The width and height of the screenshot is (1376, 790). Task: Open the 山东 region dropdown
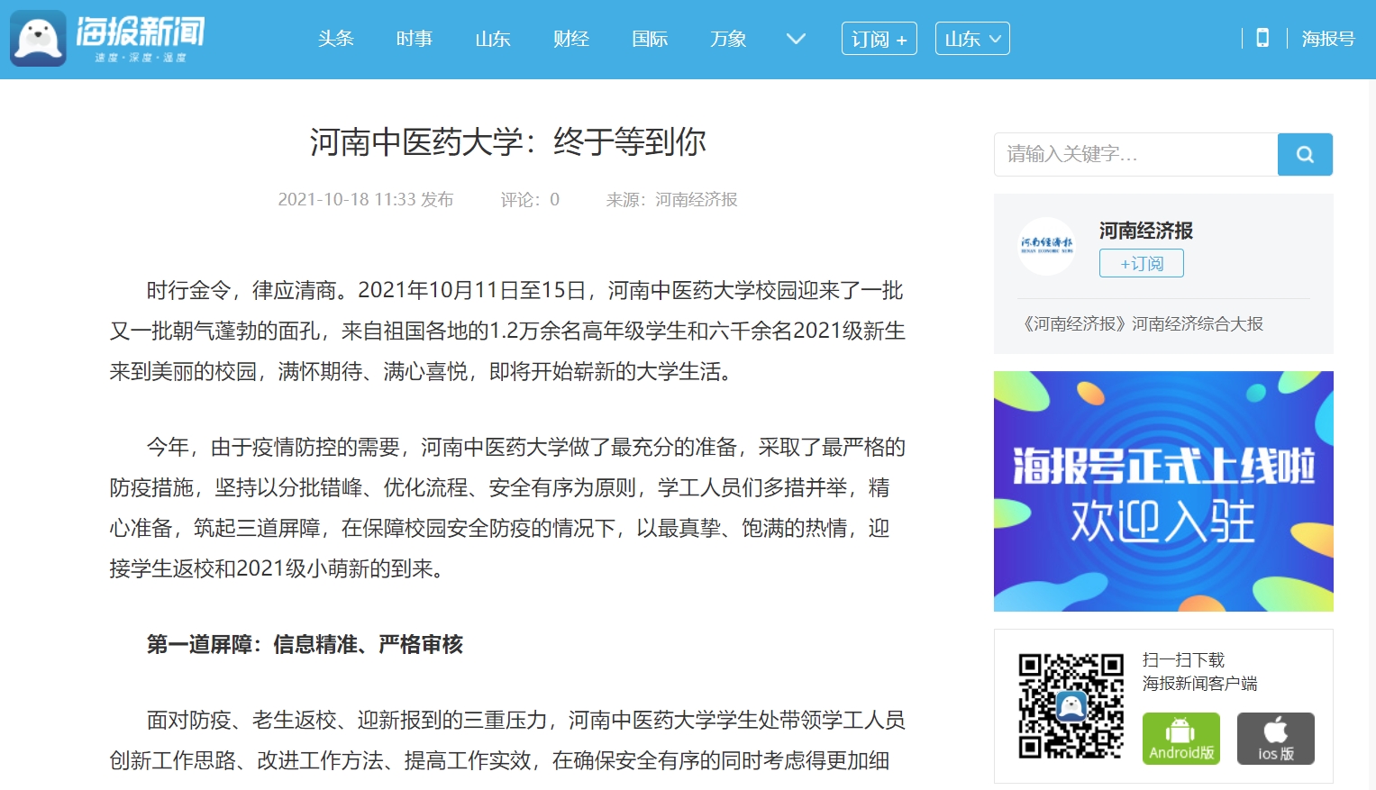click(x=972, y=39)
